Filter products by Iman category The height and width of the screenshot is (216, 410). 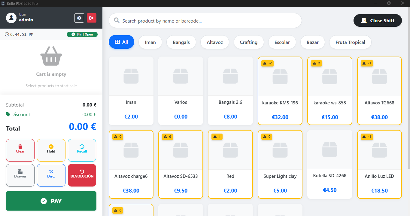[150, 42]
